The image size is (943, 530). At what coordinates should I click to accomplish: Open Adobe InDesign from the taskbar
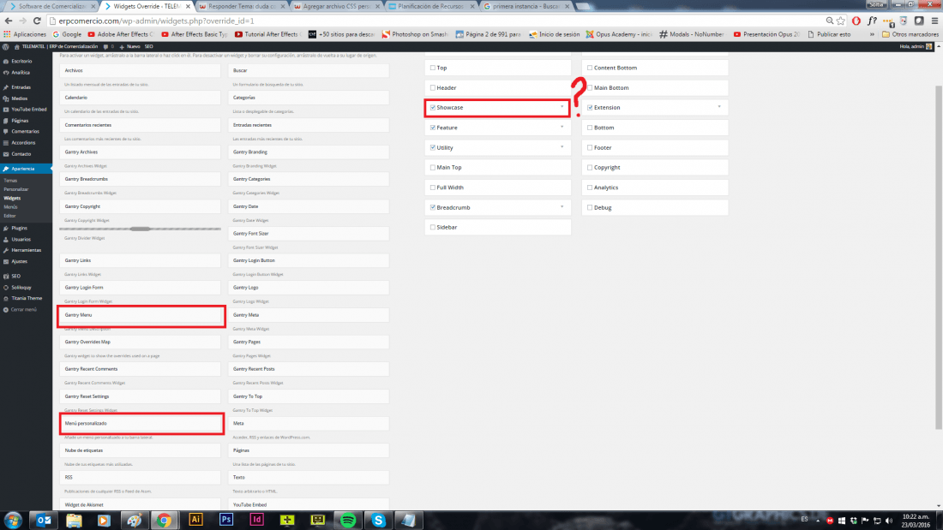257,521
